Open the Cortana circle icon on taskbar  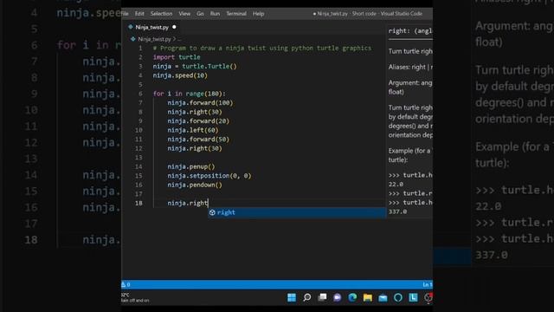coord(398,297)
